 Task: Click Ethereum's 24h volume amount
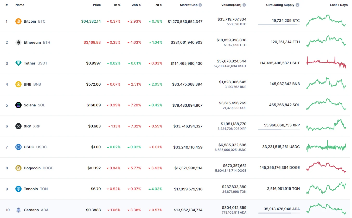pos(231,40)
